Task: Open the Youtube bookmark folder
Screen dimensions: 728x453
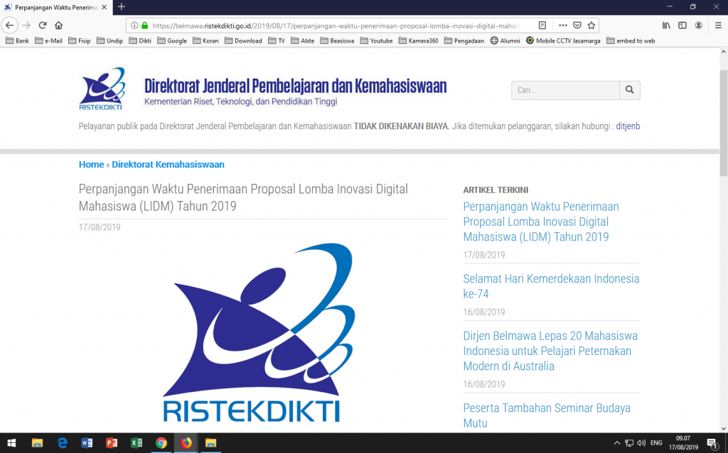Action: [375, 40]
